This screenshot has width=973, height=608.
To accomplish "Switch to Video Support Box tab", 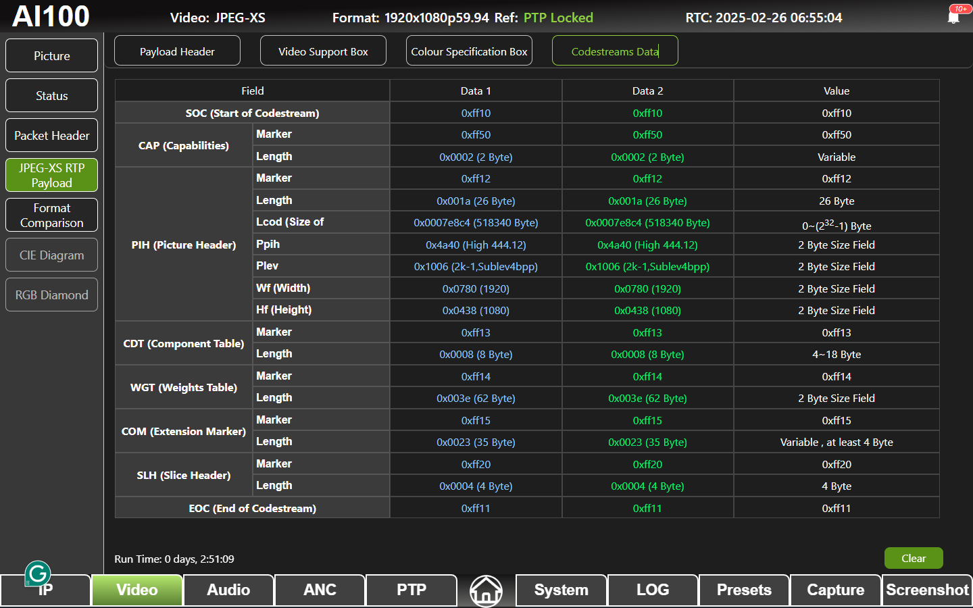I will (x=323, y=51).
